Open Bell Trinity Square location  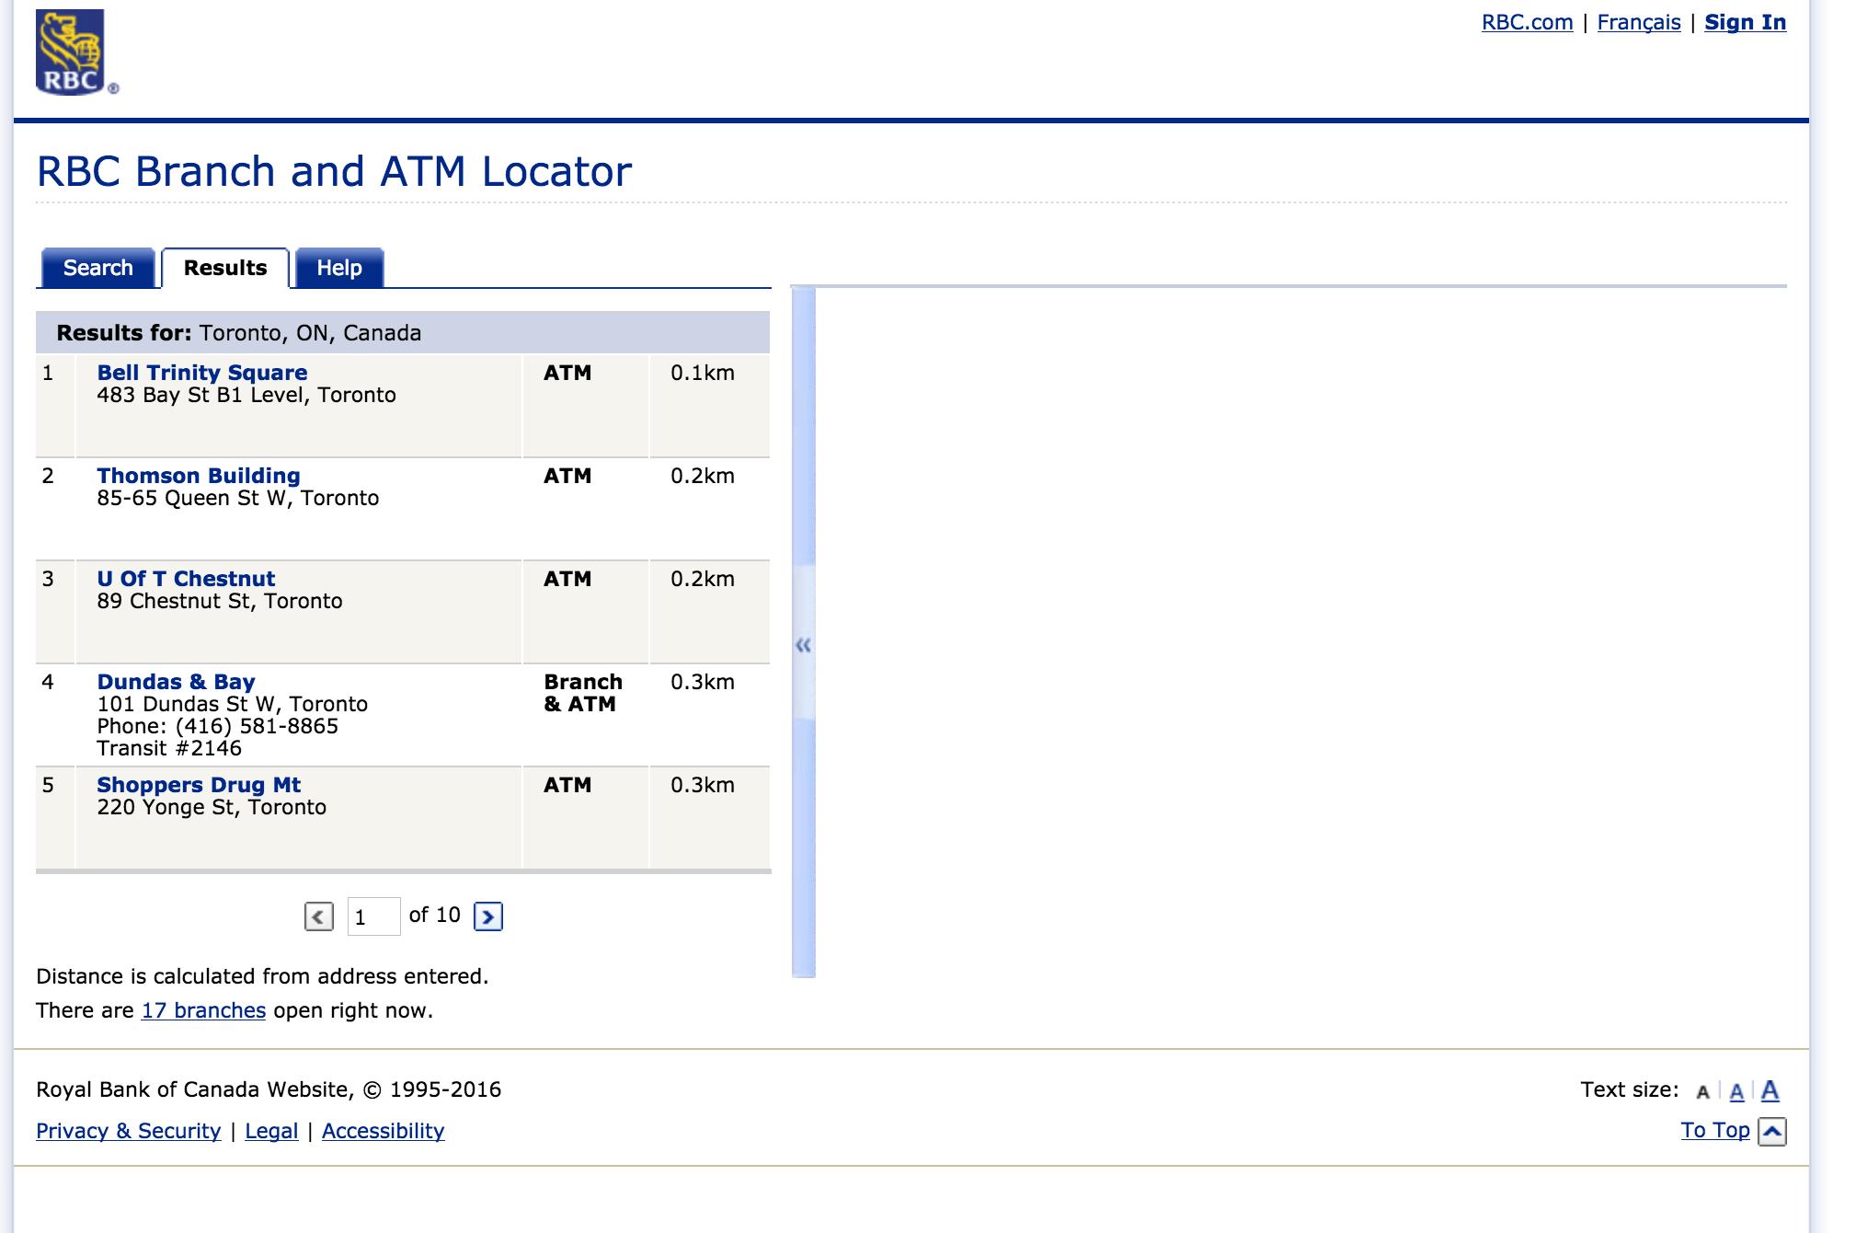click(x=201, y=373)
